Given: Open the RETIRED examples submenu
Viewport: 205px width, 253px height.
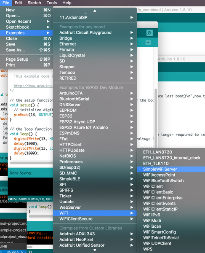Looking at the screenshot, I should click(x=95, y=78).
